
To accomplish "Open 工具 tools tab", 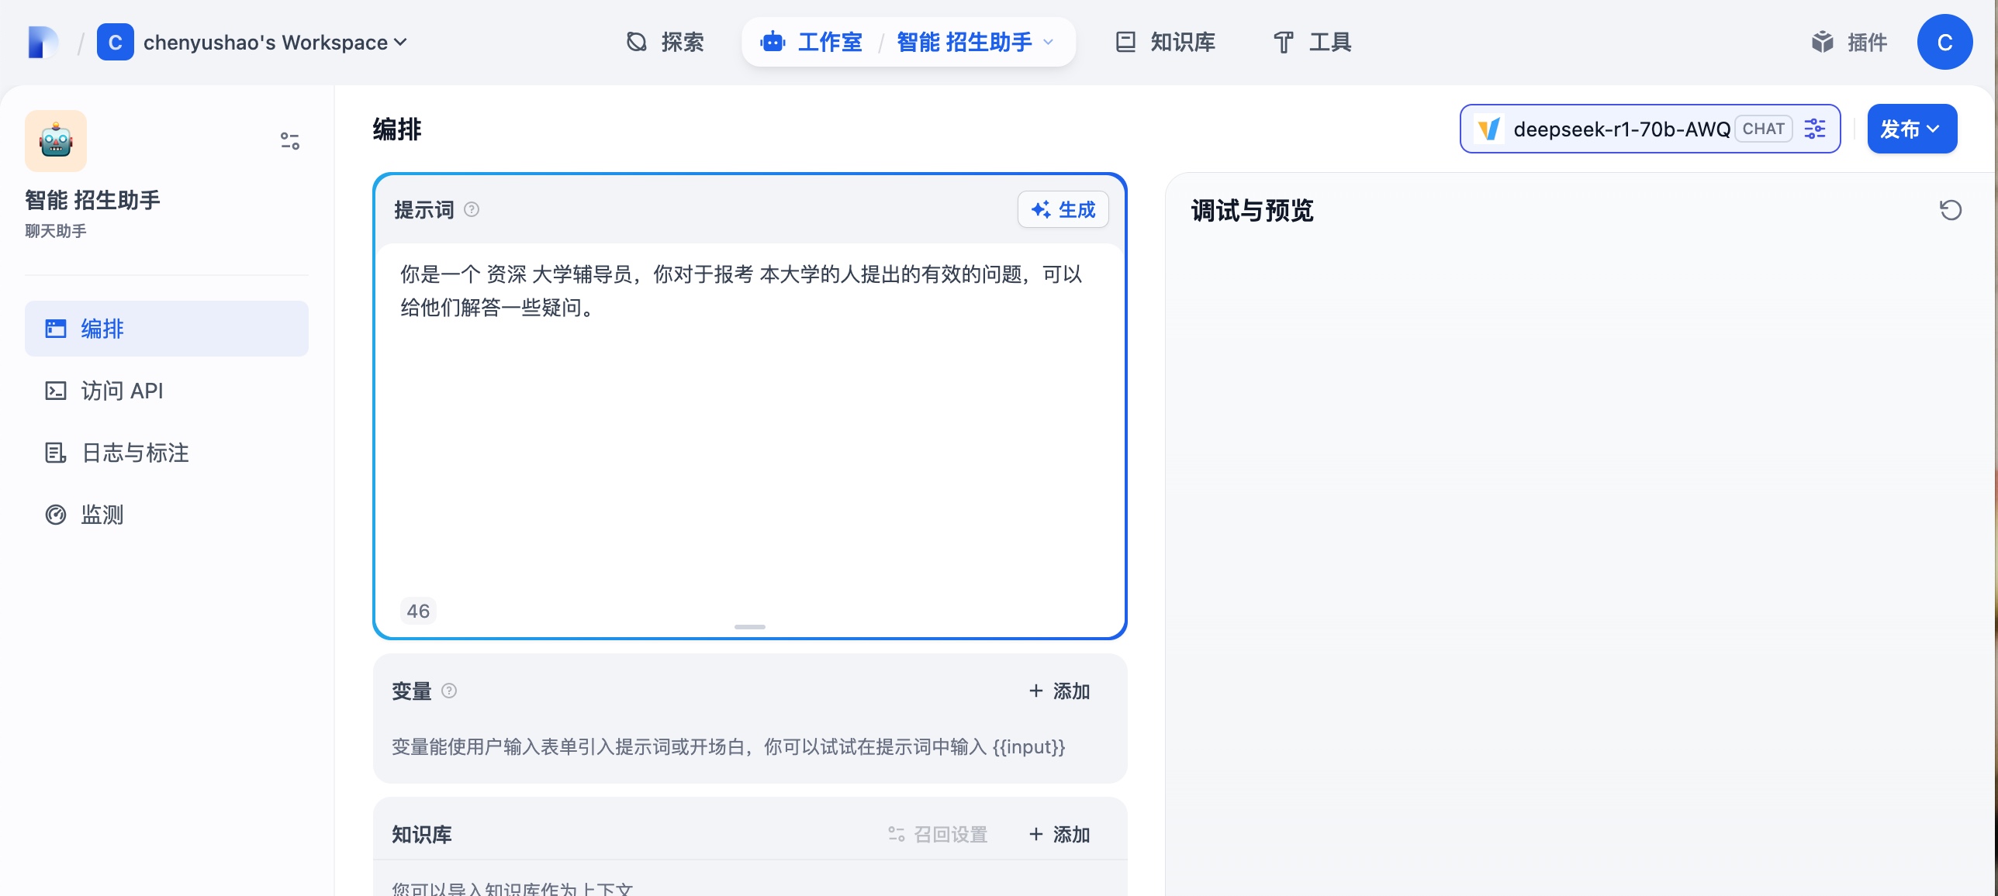I will point(1312,42).
